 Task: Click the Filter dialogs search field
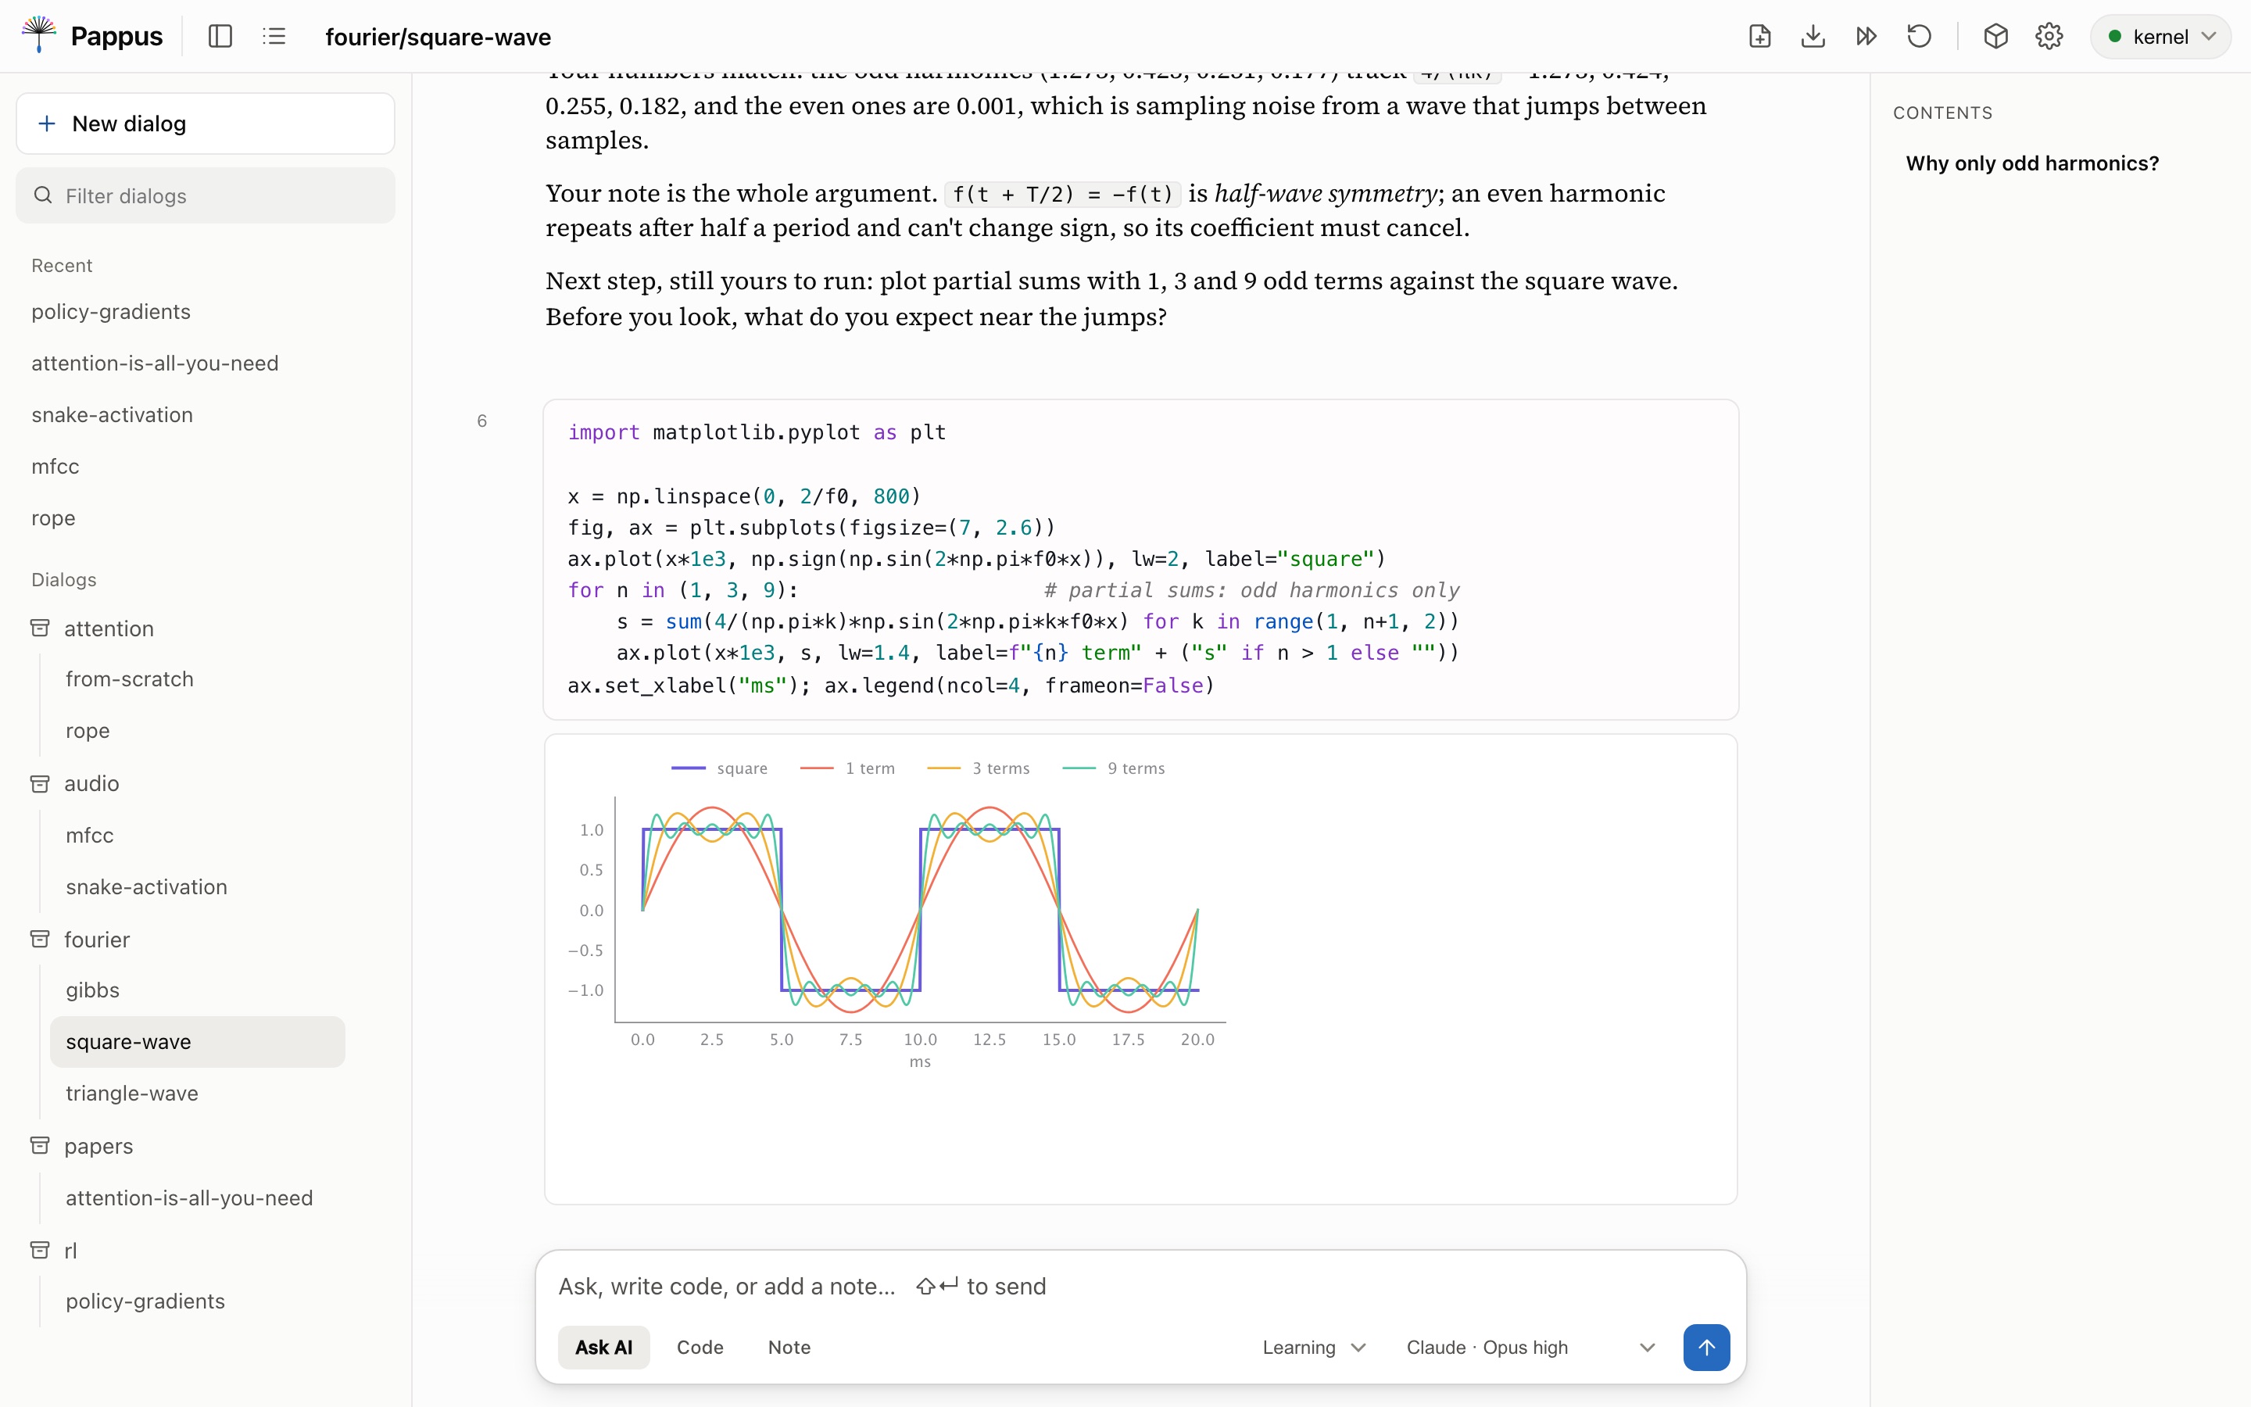(206, 195)
